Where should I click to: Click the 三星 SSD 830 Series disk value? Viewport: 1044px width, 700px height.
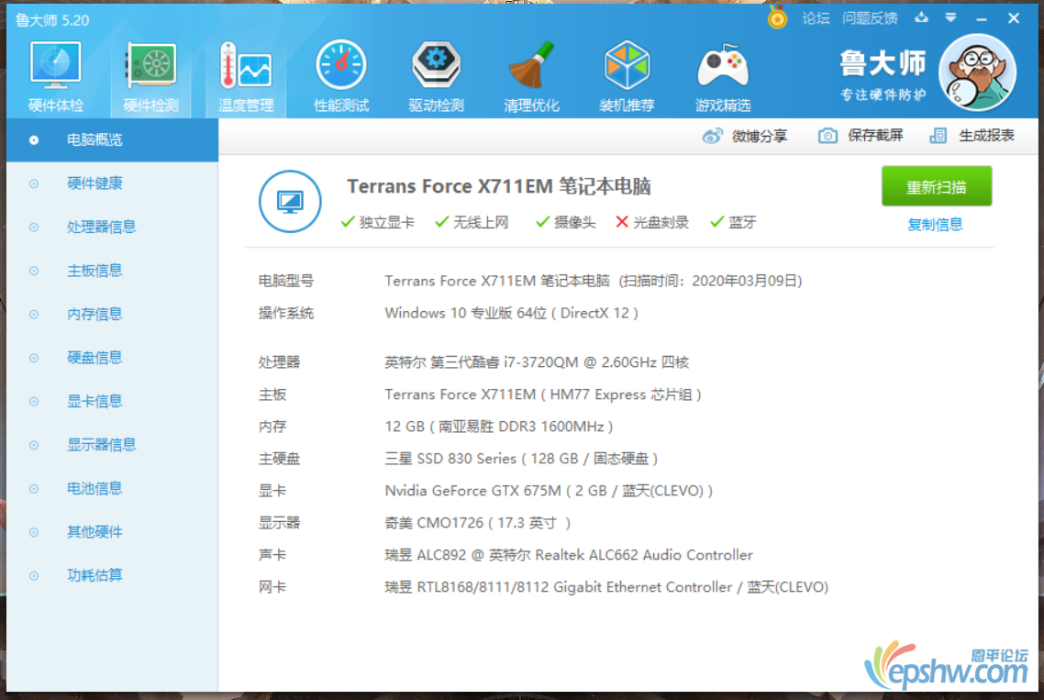(521, 458)
